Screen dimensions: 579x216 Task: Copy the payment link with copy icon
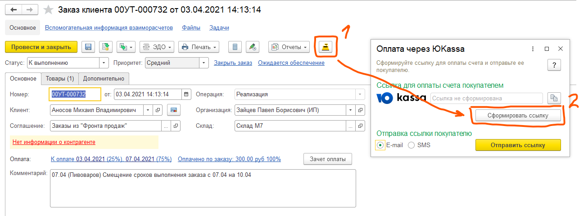click(x=554, y=98)
